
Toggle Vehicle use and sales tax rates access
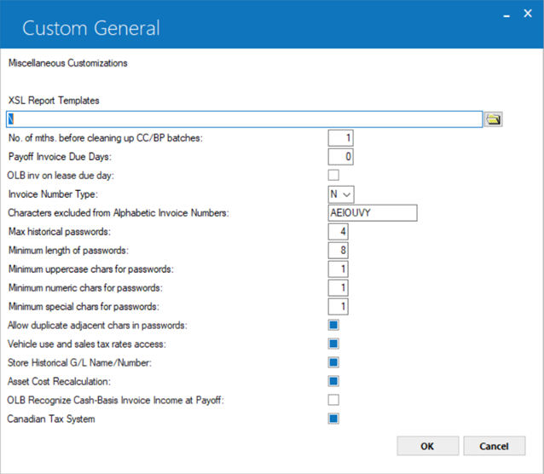tap(333, 344)
